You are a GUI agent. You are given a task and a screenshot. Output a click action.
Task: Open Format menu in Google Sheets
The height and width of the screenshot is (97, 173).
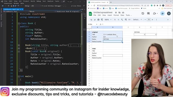pos(116,15)
